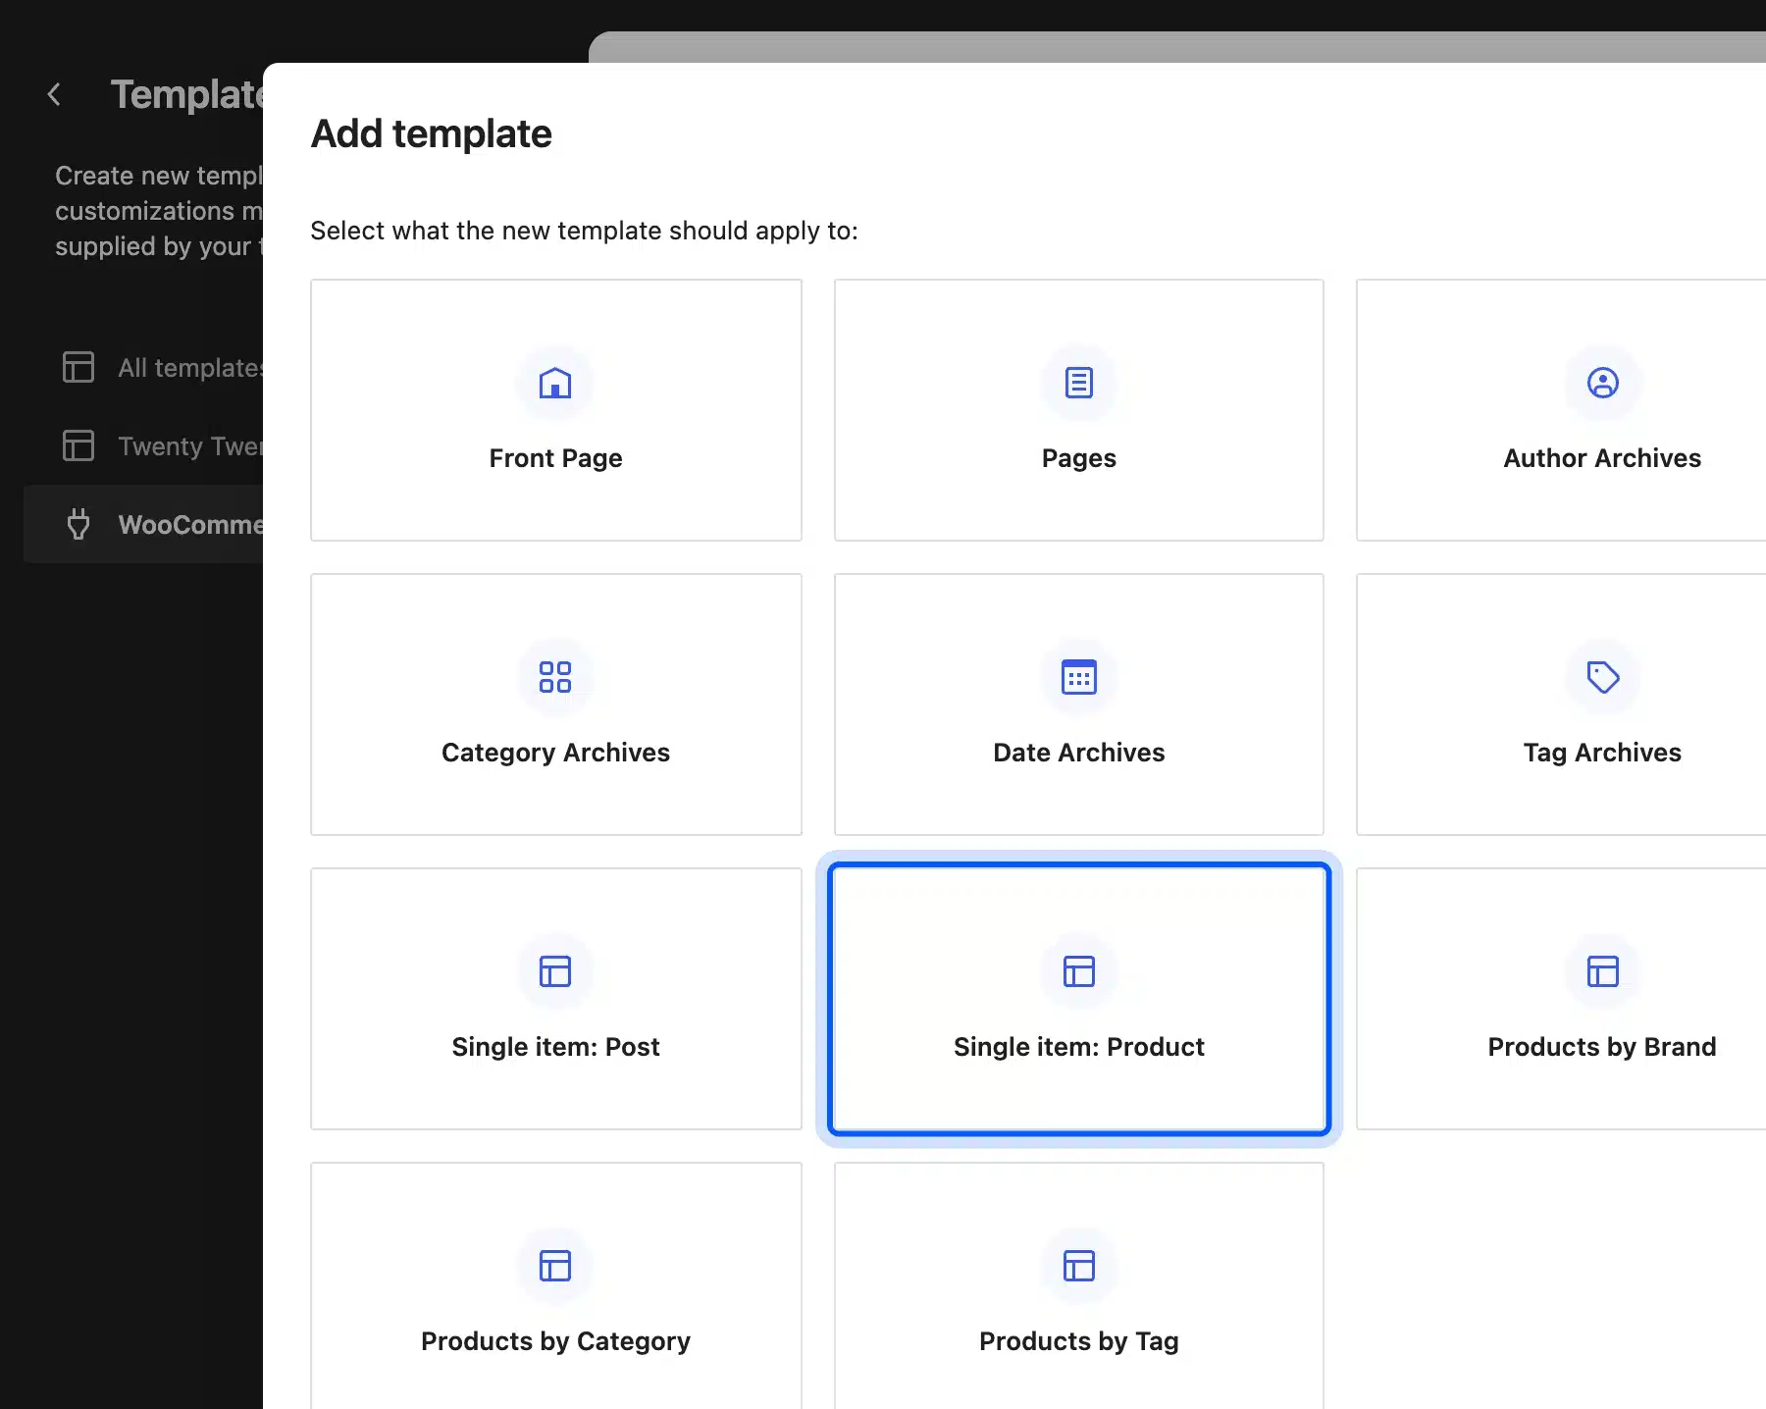
Task: Click the Add template heading
Action: (x=432, y=134)
